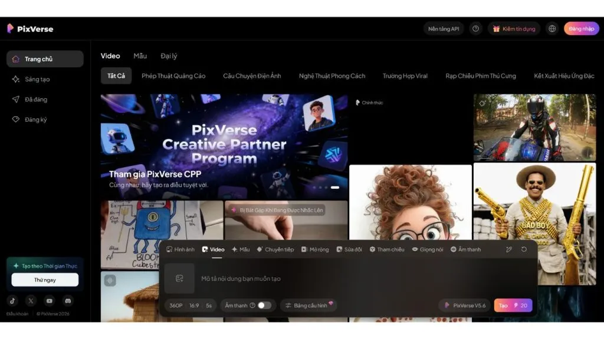Open the 16:9 aspect ratio option
Image resolution: width=604 pixels, height=339 pixels.
coord(194,306)
